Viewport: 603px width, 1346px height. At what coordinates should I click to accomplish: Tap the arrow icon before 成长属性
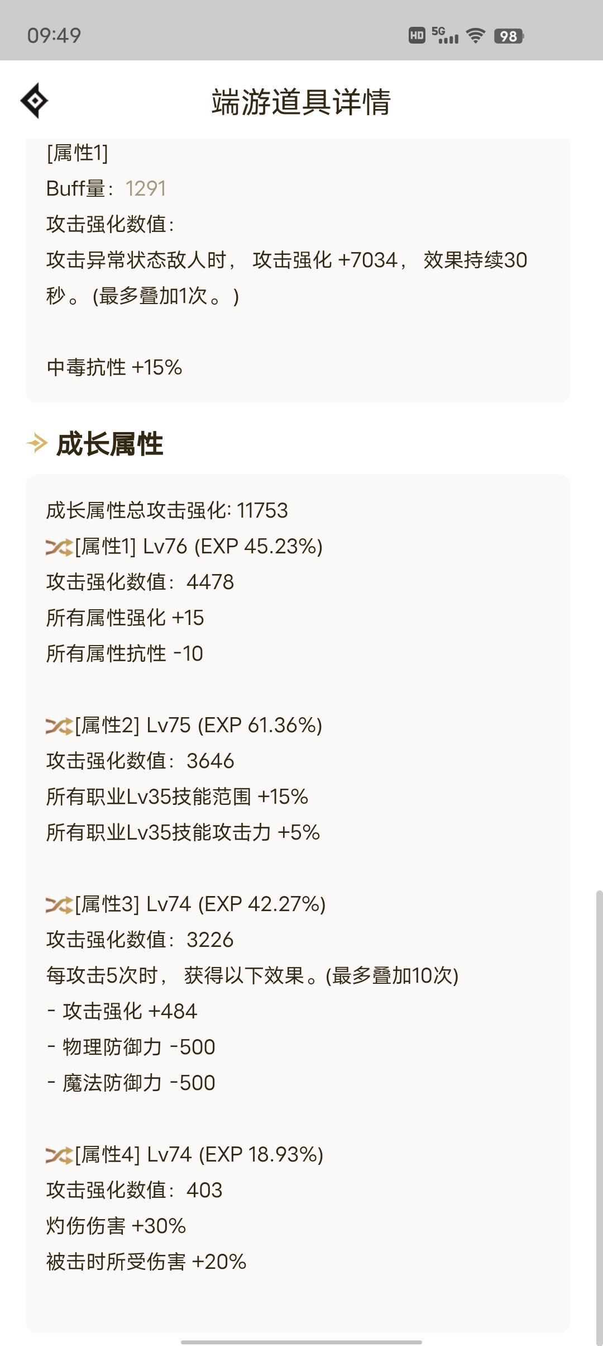[37, 444]
